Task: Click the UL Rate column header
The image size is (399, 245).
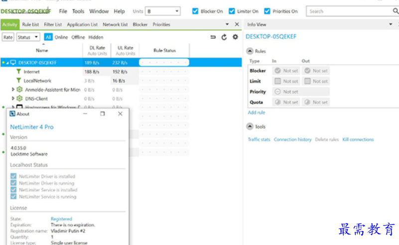Action: point(126,50)
